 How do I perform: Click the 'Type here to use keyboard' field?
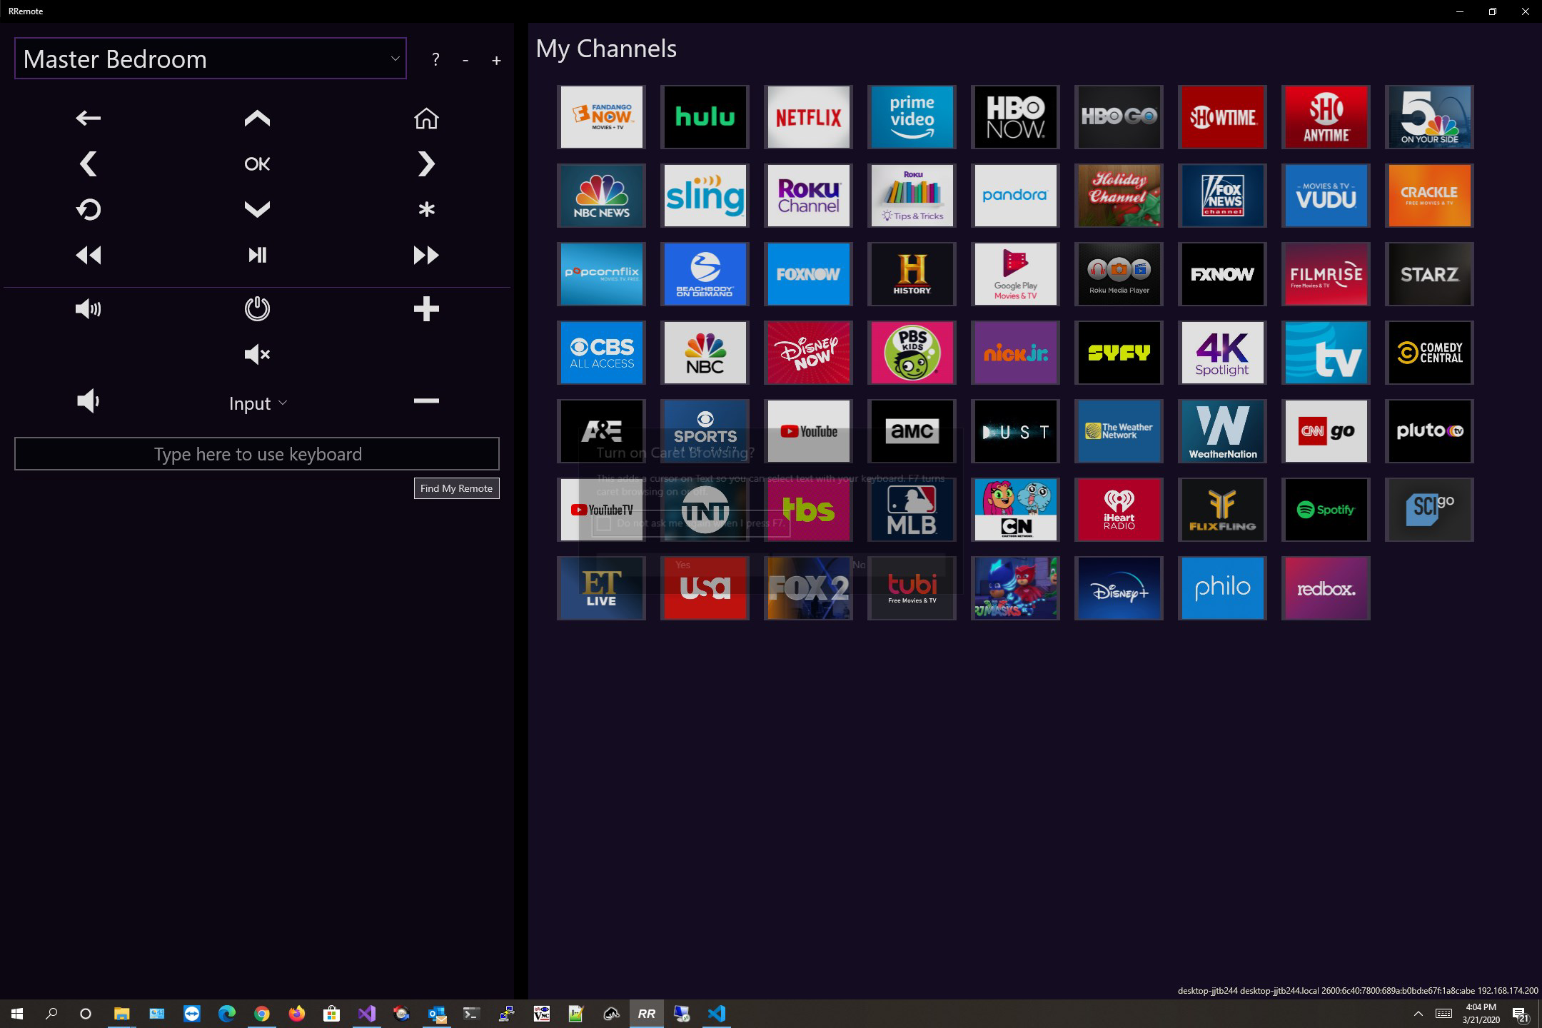(x=257, y=453)
